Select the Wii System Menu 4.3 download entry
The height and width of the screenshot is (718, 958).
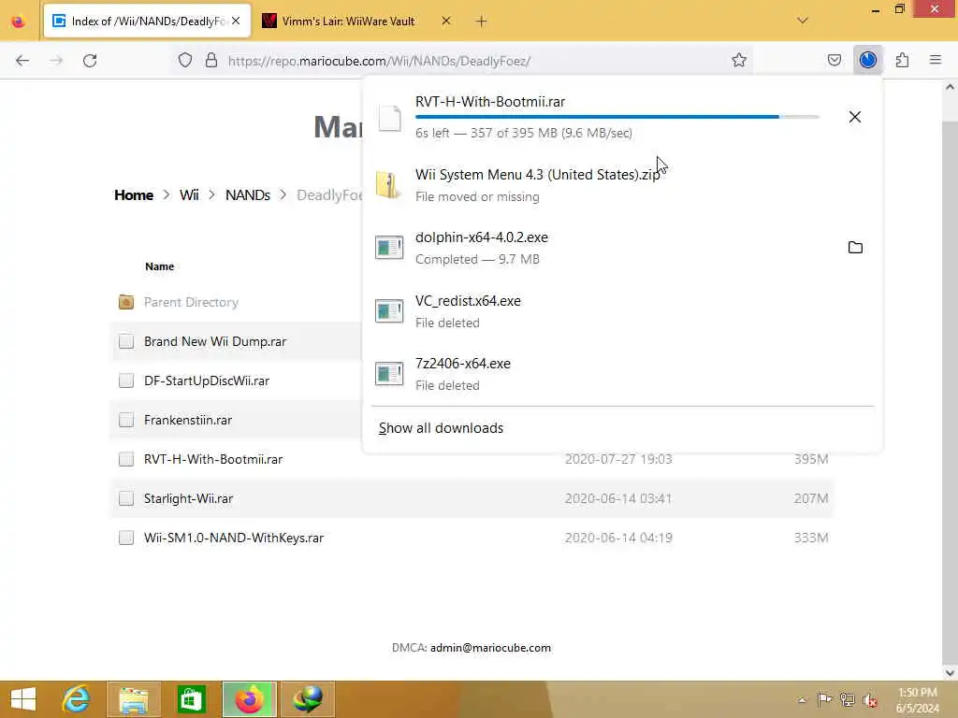622,184
